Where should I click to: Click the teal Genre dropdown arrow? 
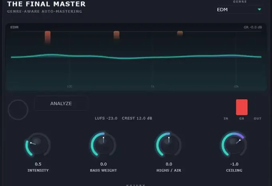pyautogui.click(x=259, y=9)
